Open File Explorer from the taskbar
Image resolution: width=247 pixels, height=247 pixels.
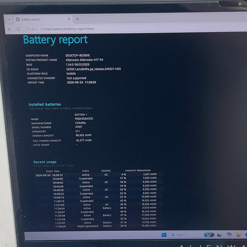tap(239, 235)
